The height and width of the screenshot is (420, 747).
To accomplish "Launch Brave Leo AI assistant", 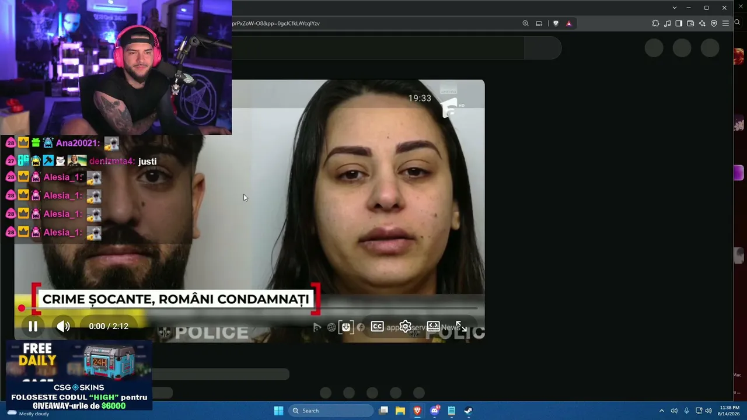I will click(702, 23).
